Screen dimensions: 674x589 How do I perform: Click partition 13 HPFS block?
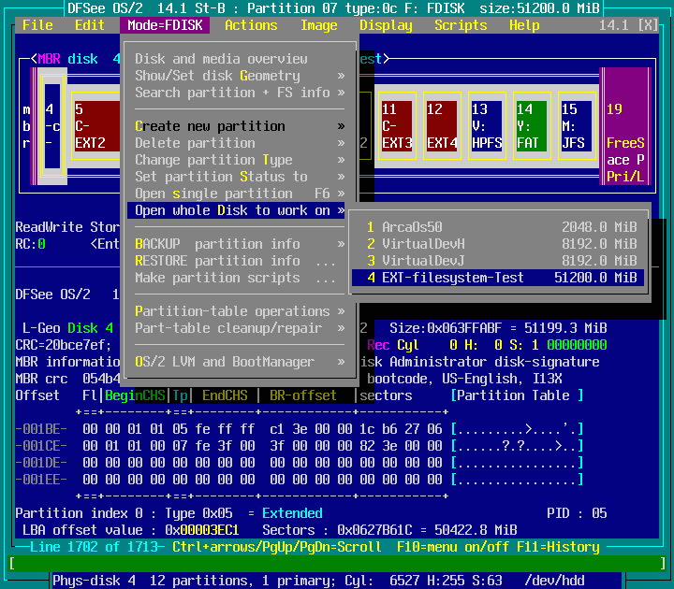[487, 126]
